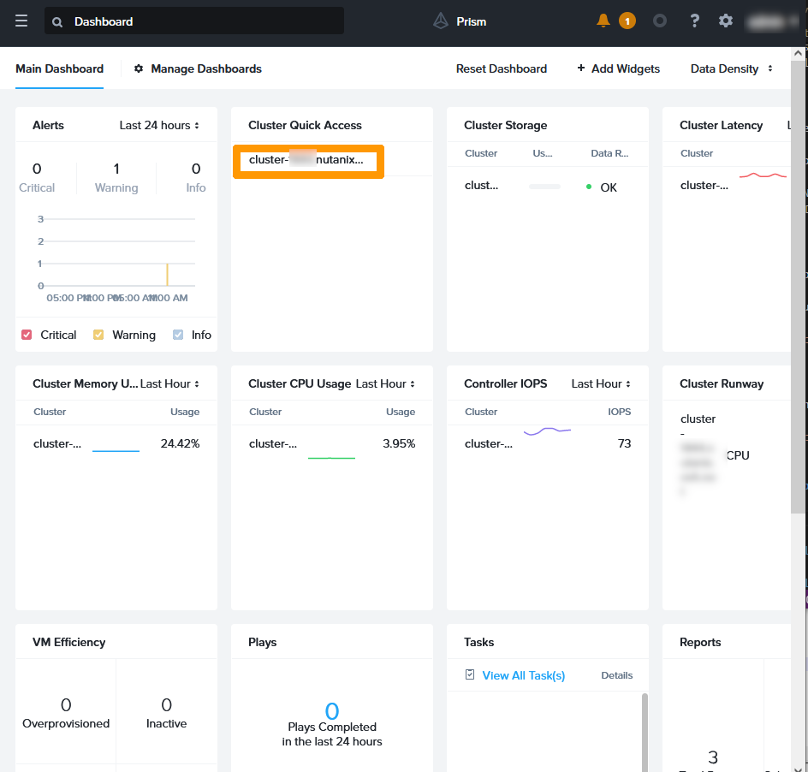Open the settings gear icon
Viewport: 808px width, 772px height.
pyautogui.click(x=726, y=21)
